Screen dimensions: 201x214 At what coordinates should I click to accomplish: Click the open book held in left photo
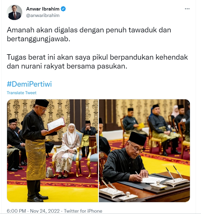[56, 125]
